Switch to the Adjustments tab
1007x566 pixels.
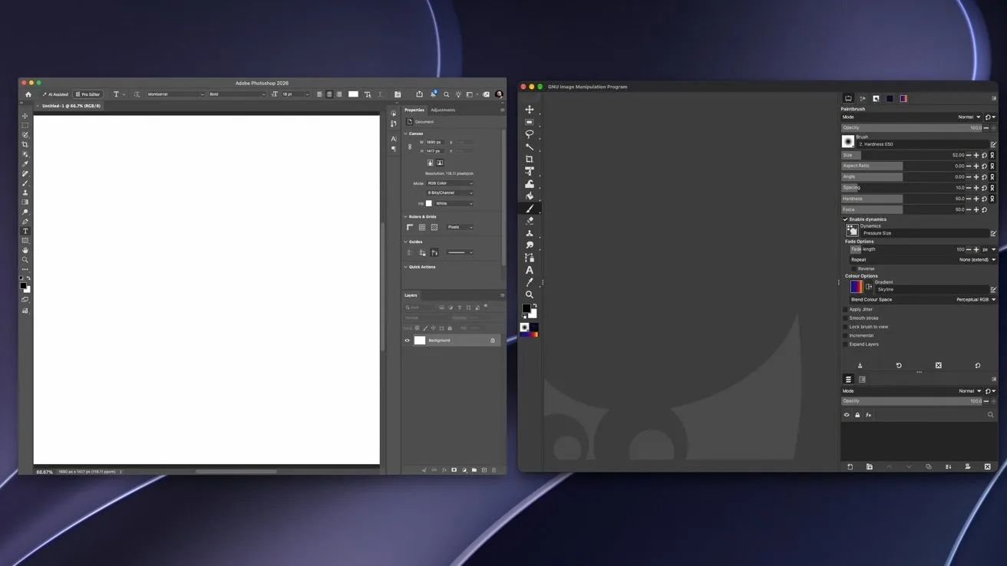coord(443,110)
